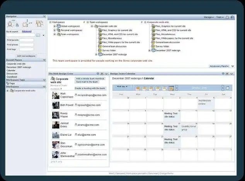Collapse the Navigator panel
Viewport: 245px width, 181px height.
pos(44,16)
